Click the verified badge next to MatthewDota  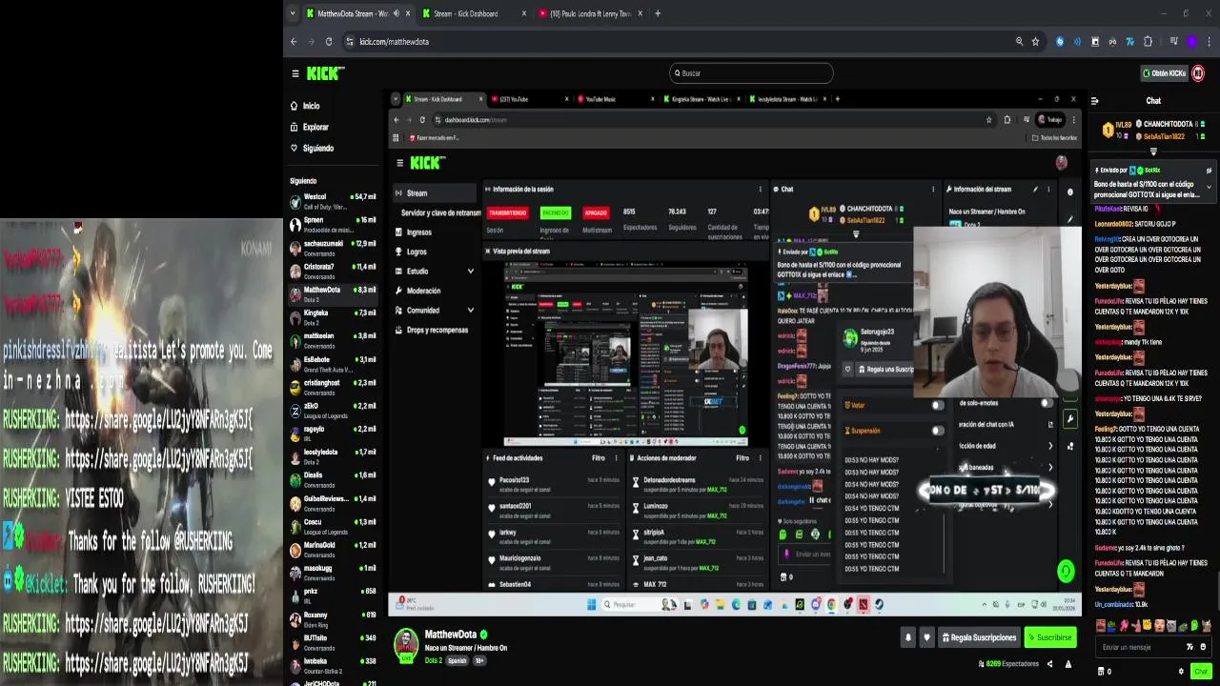(484, 635)
